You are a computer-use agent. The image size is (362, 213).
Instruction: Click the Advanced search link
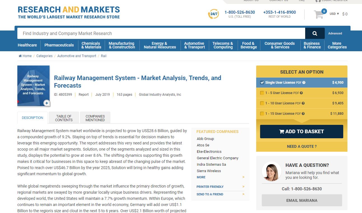point(335,33)
